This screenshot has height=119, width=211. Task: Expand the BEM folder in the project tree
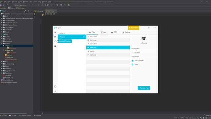1,16
